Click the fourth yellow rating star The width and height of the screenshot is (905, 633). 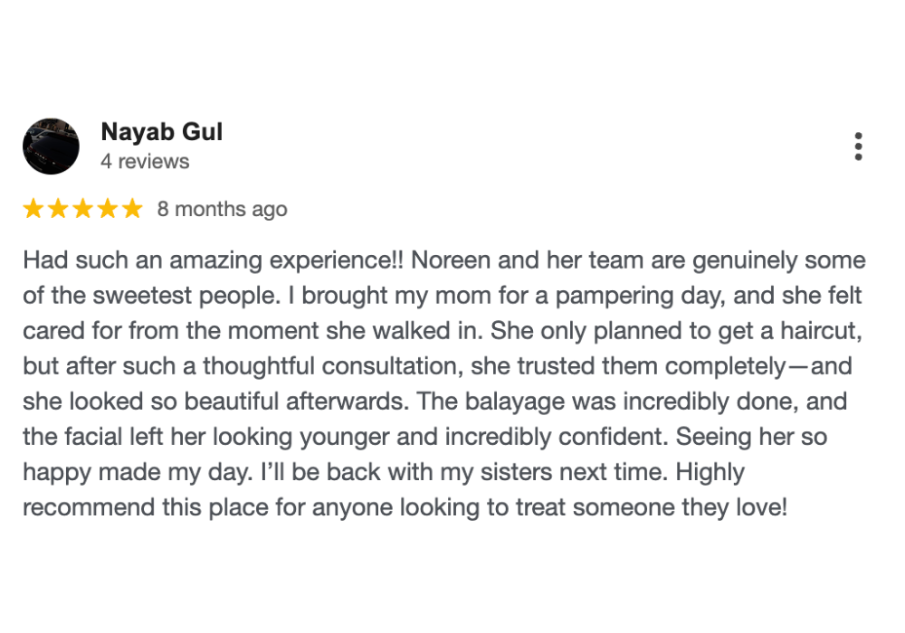[x=108, y=209]
